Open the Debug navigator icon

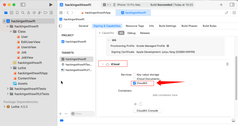[40, 13]
